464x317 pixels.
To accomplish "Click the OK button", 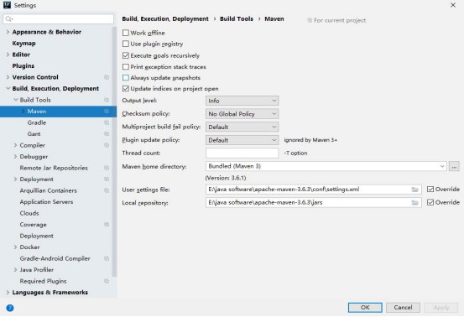I will 365,307.
